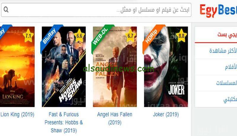Click the 8.8 star rating on Joker
237x136 pixels.
coord(181,36)
